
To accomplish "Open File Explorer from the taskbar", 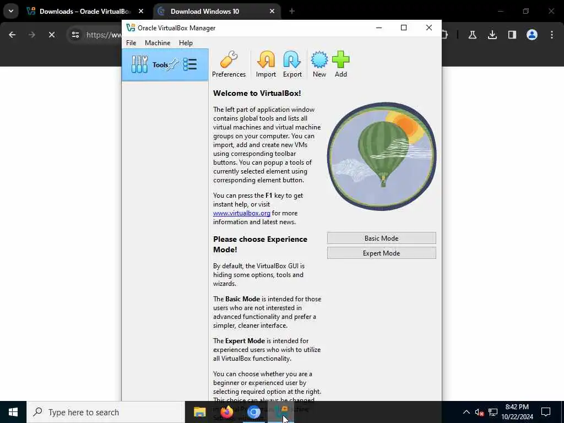I will pyautogui.click(x=199, y=412).
